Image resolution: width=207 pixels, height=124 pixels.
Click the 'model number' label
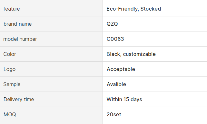click(20, 39)
